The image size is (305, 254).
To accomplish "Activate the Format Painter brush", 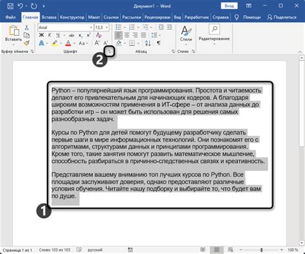I will 26,43.
